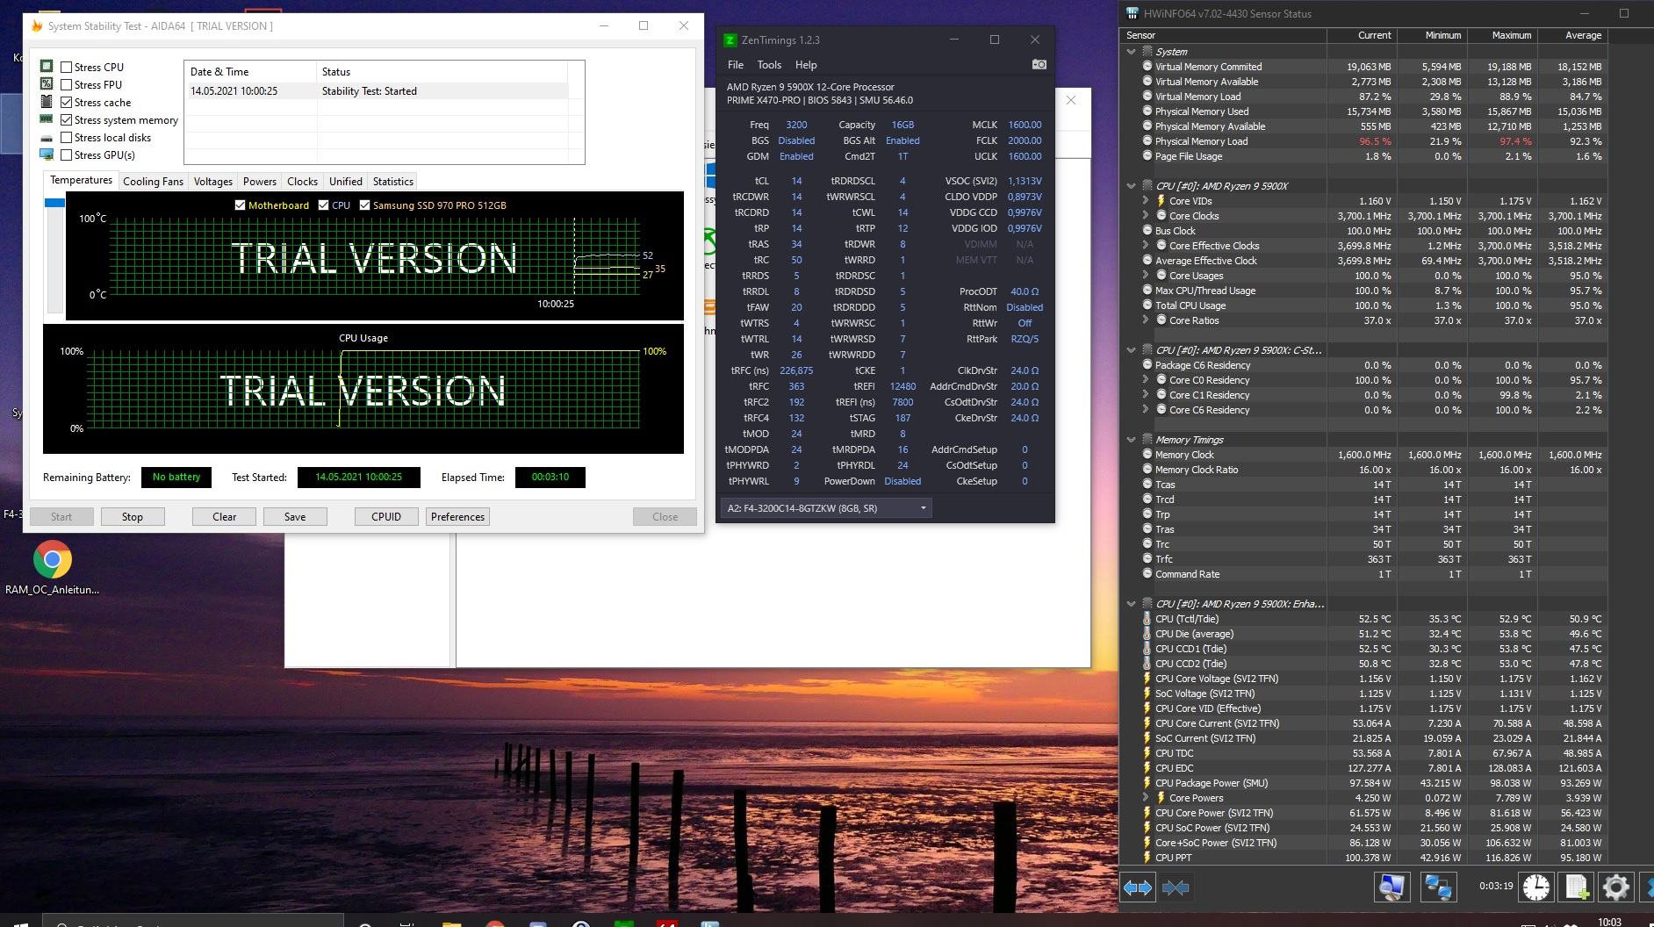1654x927 pixels.
Task: Collapse the Memory Timings group
Action: coord(1132,440)
